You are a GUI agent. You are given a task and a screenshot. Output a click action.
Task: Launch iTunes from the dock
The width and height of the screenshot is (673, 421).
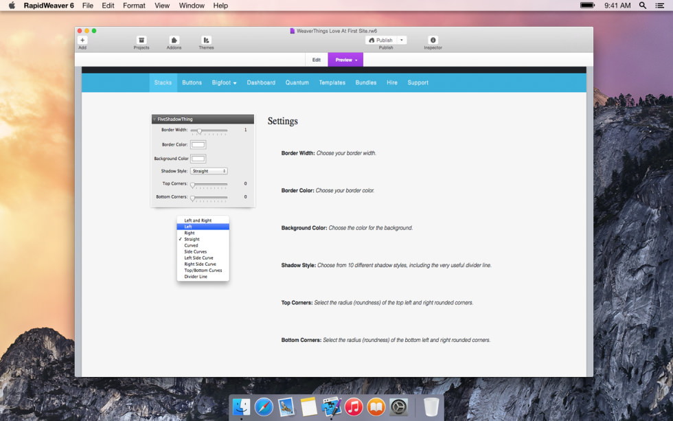[x=354, y=407]
